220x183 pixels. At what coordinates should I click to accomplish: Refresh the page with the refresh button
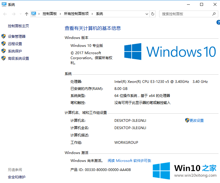click(x=153, y=14)
